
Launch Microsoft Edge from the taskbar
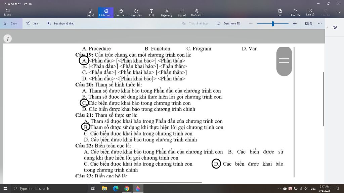(116, 188)
